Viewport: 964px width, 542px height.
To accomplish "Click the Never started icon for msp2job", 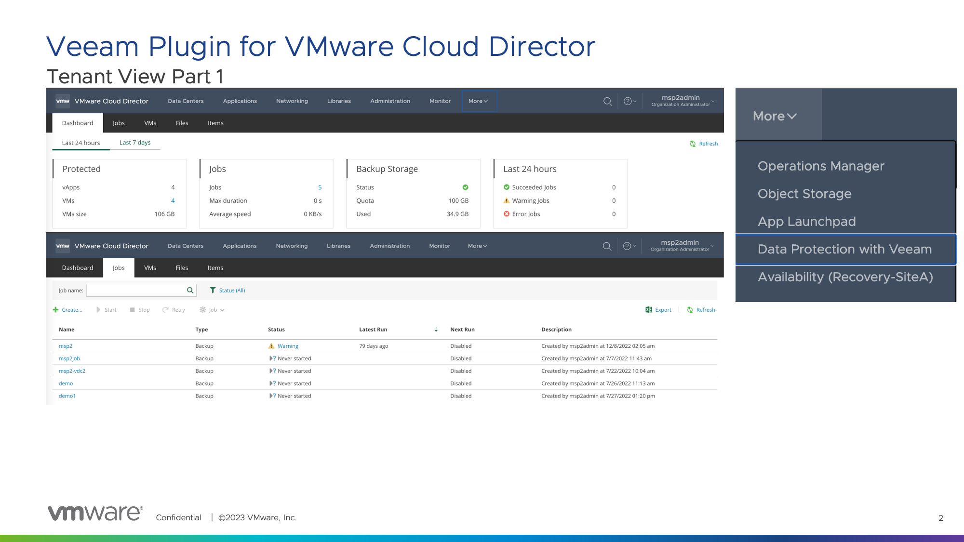I will pos(272,358).
